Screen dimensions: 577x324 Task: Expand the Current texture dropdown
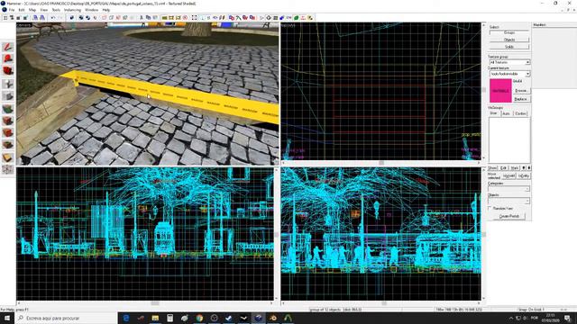pyautogui.click(x=527, y=74)
